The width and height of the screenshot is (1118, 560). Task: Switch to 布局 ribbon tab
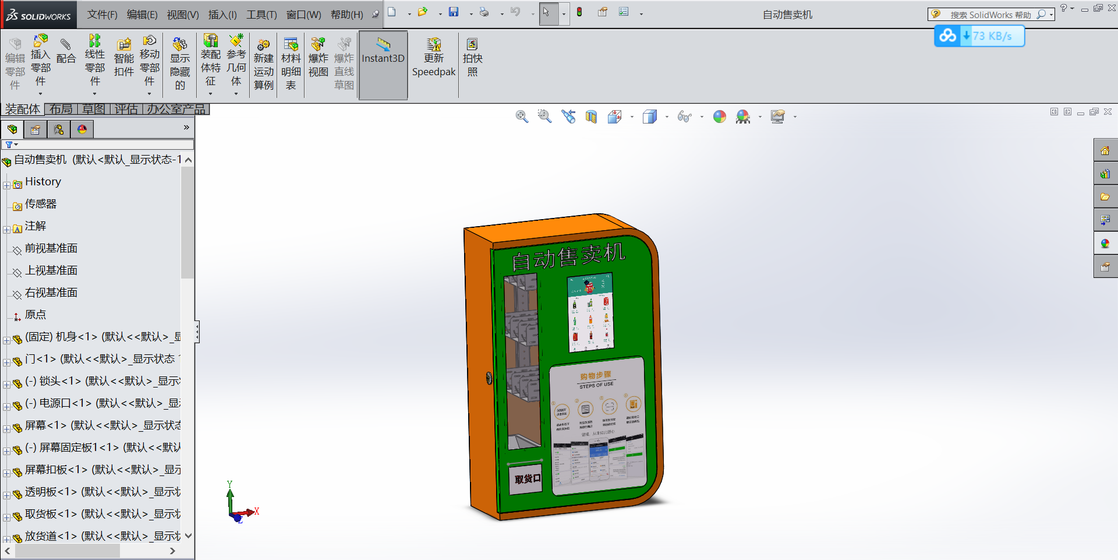click(61, 109)
